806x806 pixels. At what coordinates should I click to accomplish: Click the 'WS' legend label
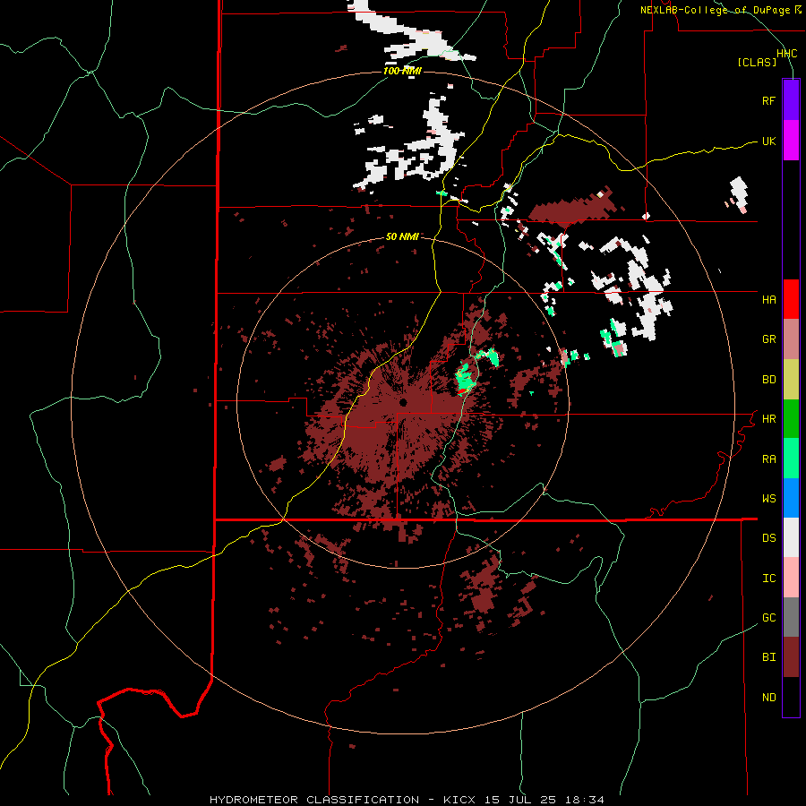[768, 499]
